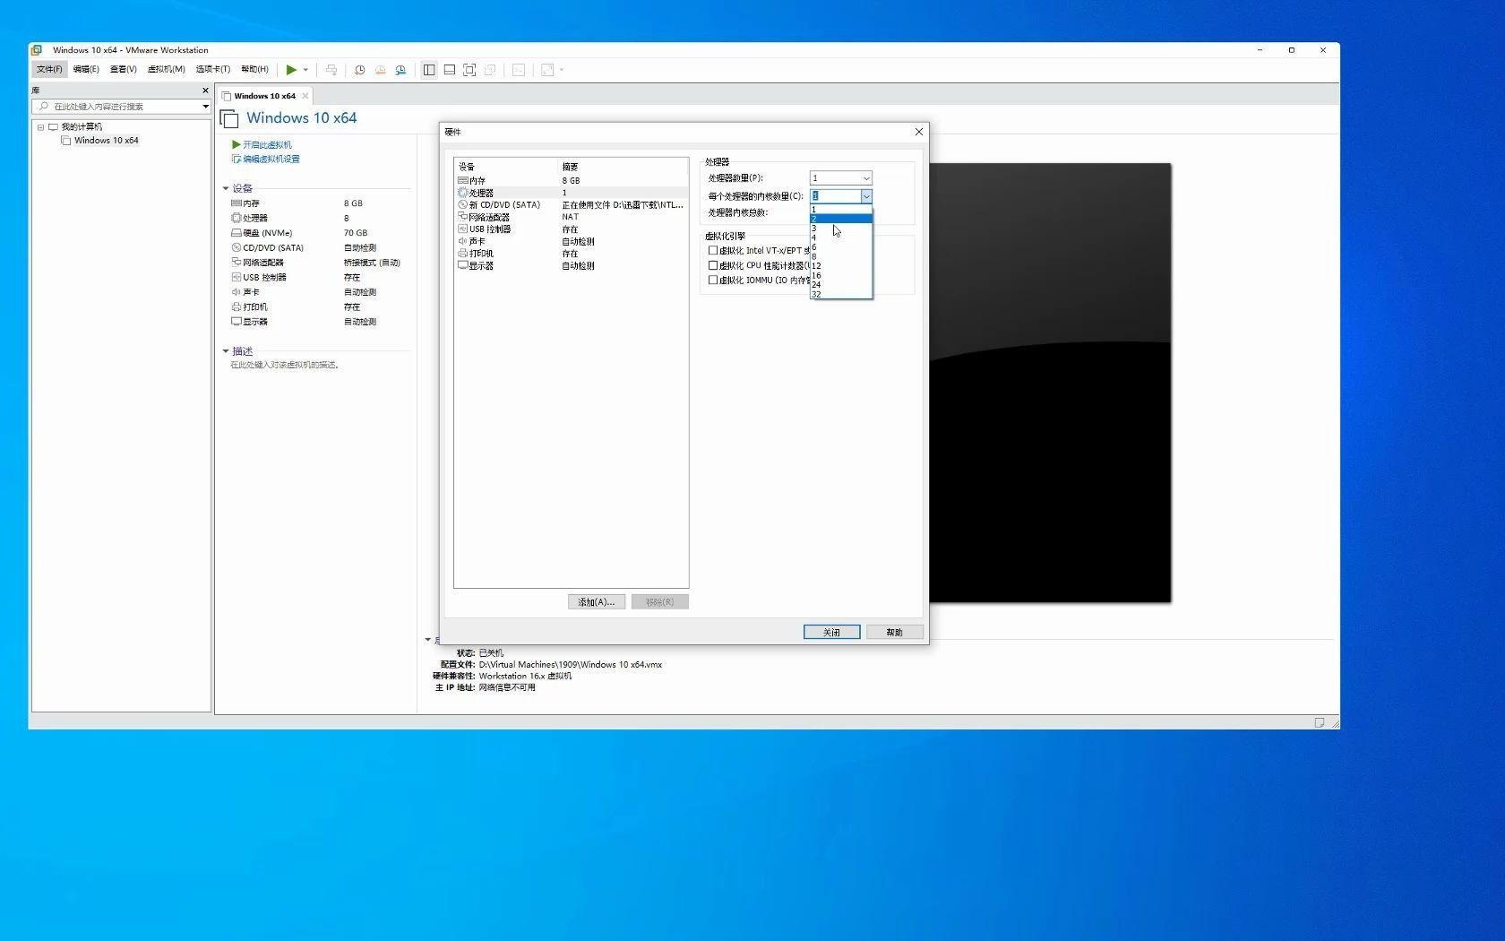This screenshot has width=1505, height=941.
Task: Select 内存 row in hardware device list
Action: click(x=571, y=180)
